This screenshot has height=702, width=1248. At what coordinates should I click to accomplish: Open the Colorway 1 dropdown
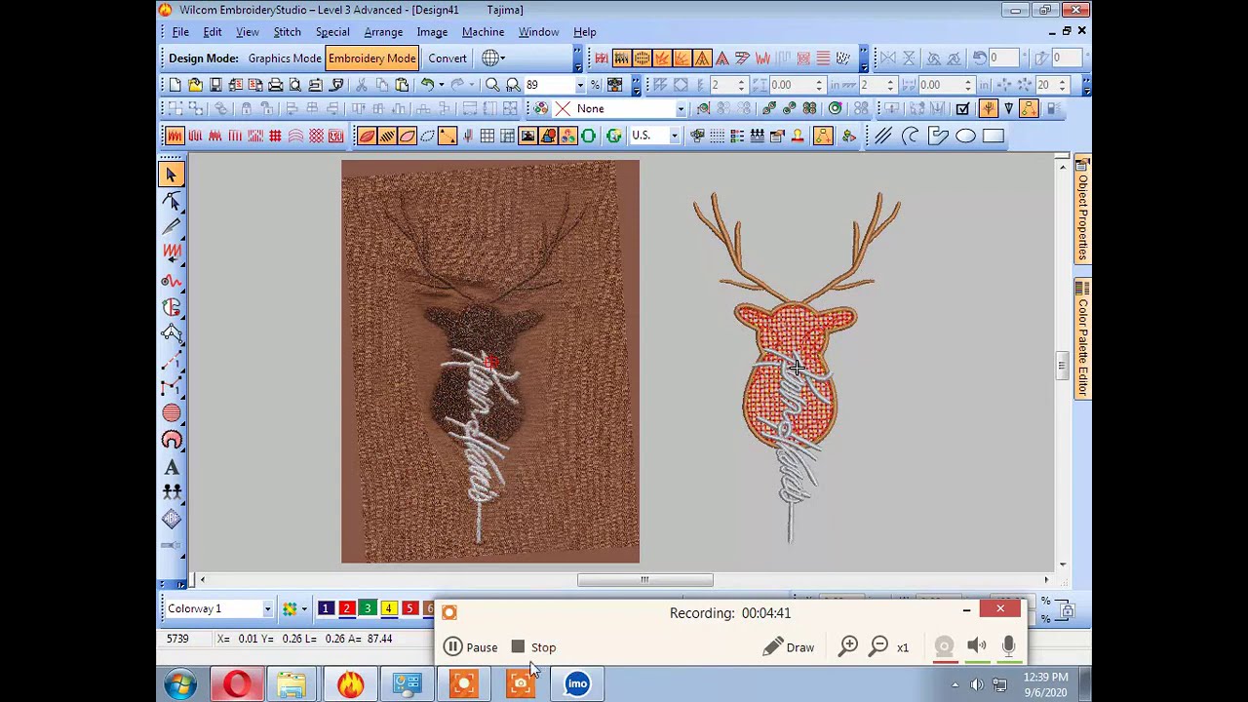tap(267, 609)
